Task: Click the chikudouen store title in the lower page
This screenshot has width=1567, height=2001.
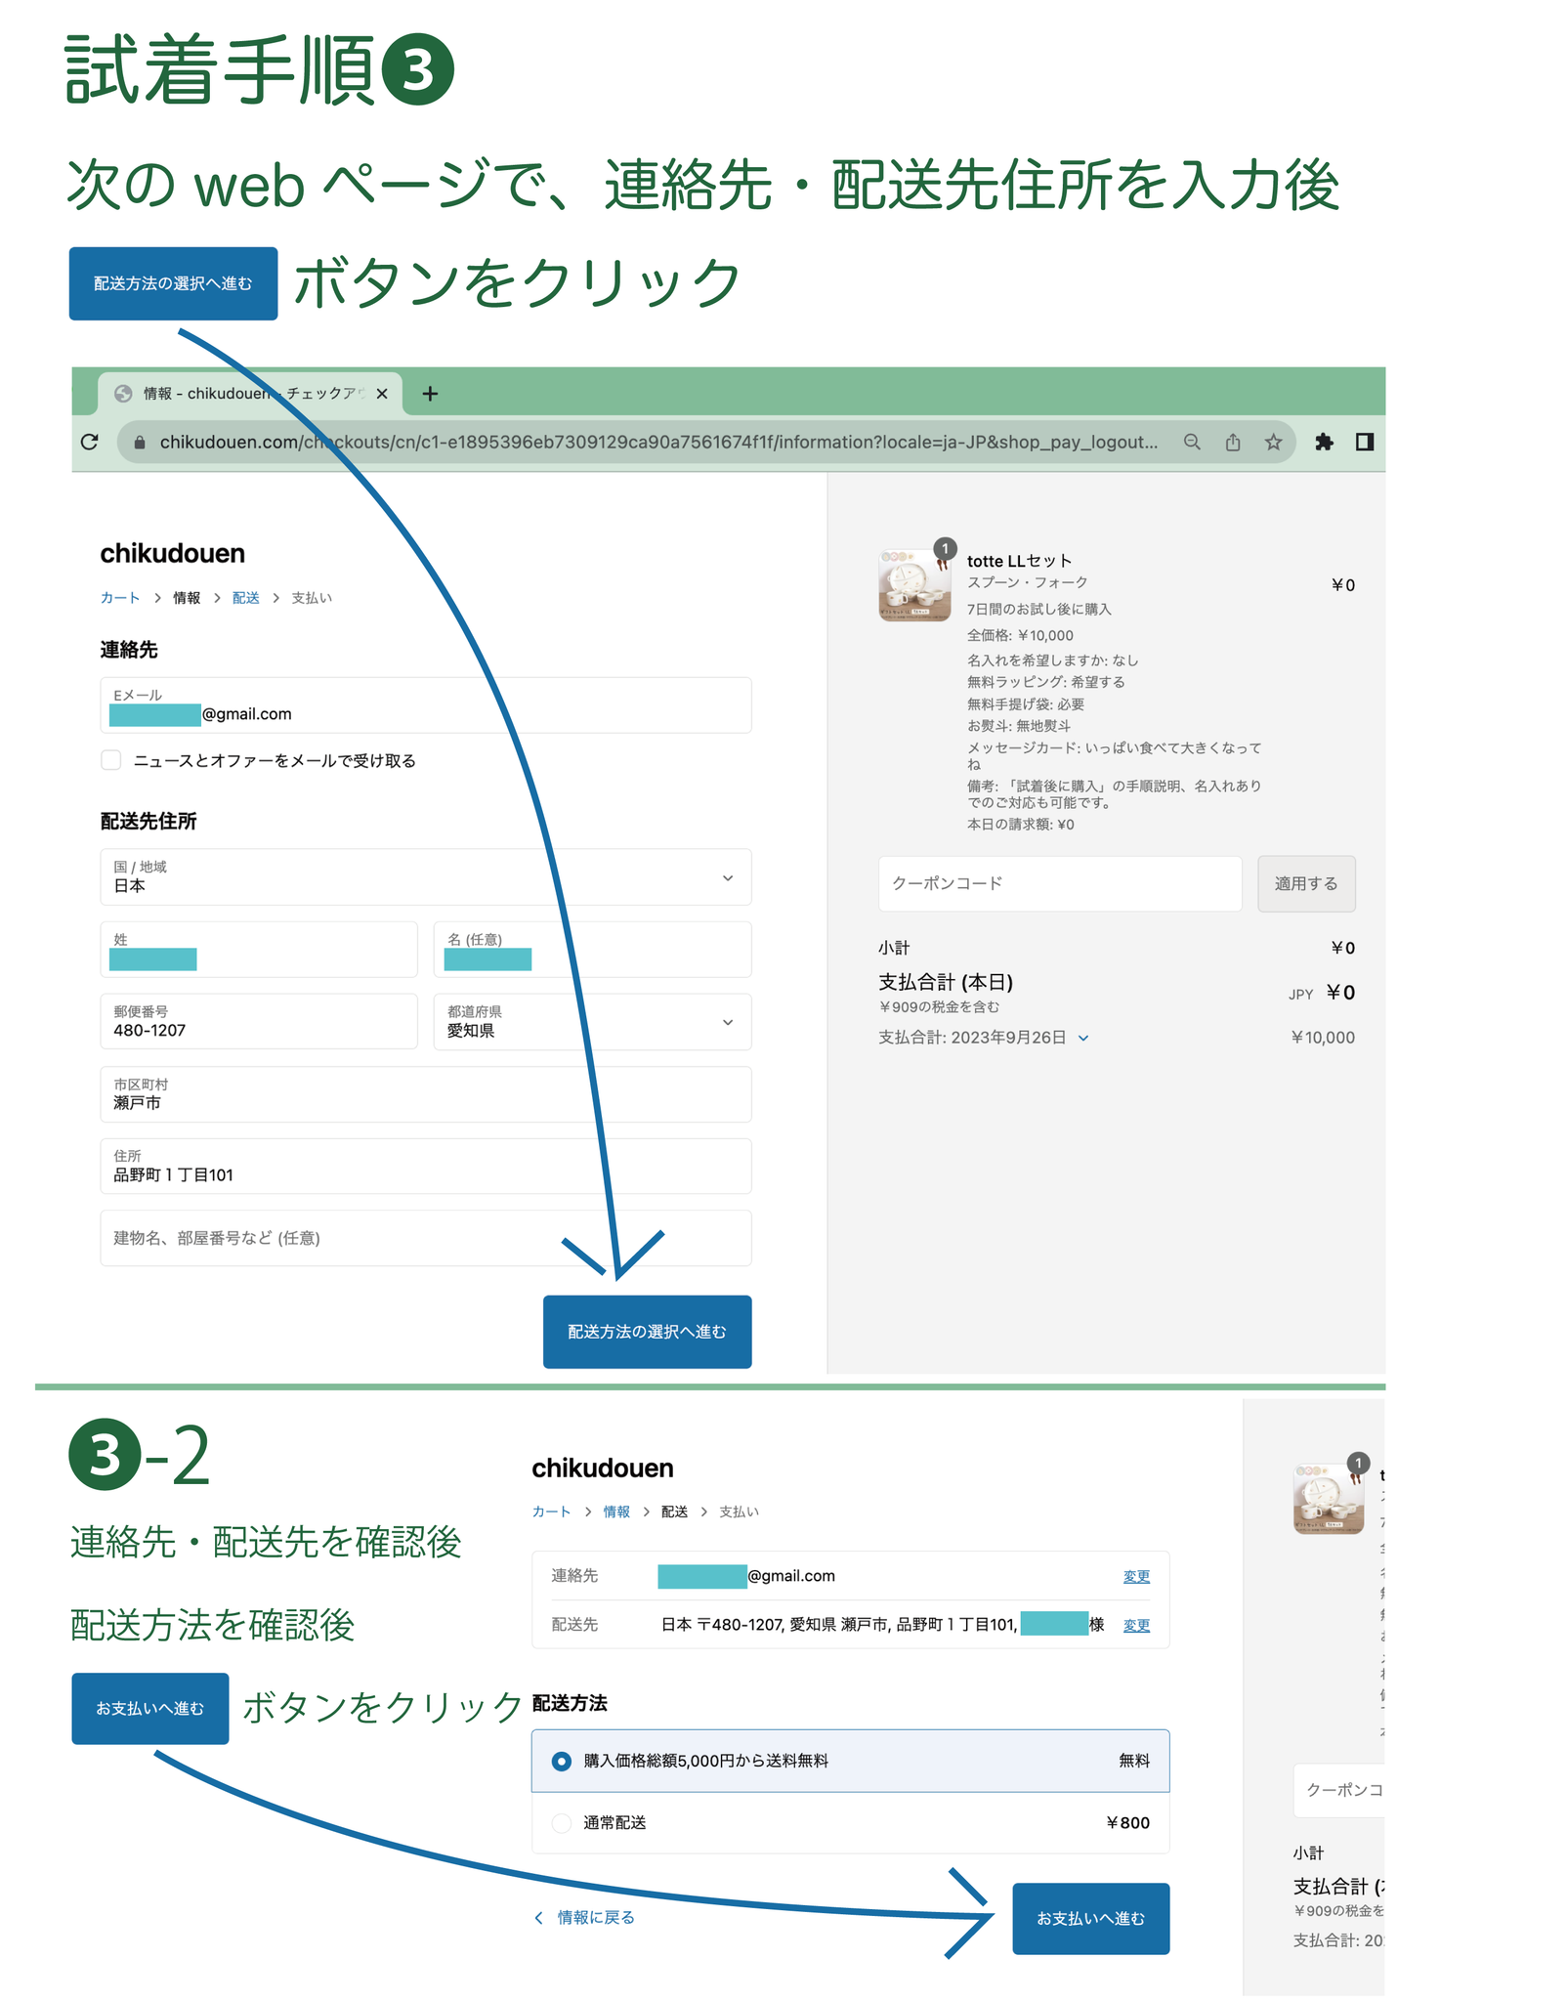Action: tap(603, 1468)
